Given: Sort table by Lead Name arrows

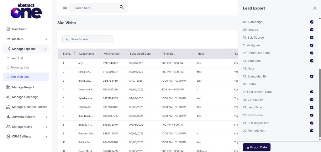Looking at the screenshot, I should 99,53.
